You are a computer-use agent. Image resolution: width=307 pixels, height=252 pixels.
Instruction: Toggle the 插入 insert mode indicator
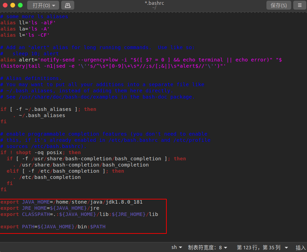pos(300,247)
